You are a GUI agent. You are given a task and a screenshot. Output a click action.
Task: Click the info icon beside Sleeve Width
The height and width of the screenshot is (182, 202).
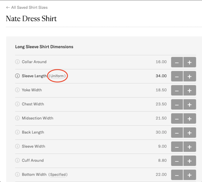point(17,146)
